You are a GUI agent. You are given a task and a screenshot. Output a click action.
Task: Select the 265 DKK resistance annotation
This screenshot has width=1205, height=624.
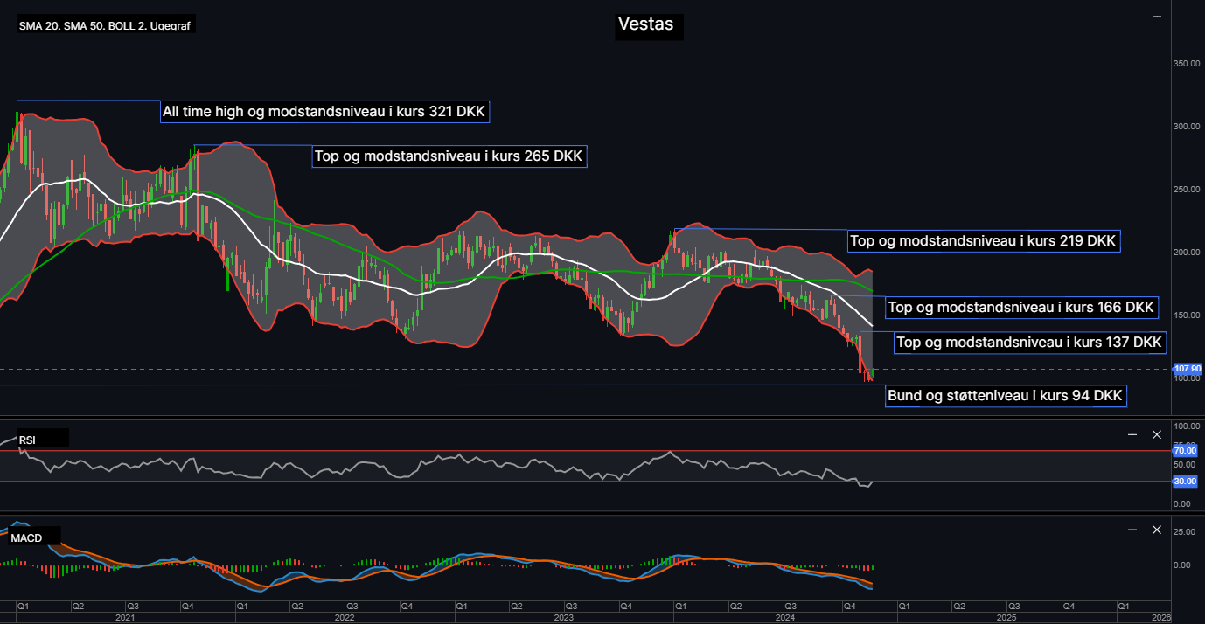pyautogui.click(x=449, y=156)
